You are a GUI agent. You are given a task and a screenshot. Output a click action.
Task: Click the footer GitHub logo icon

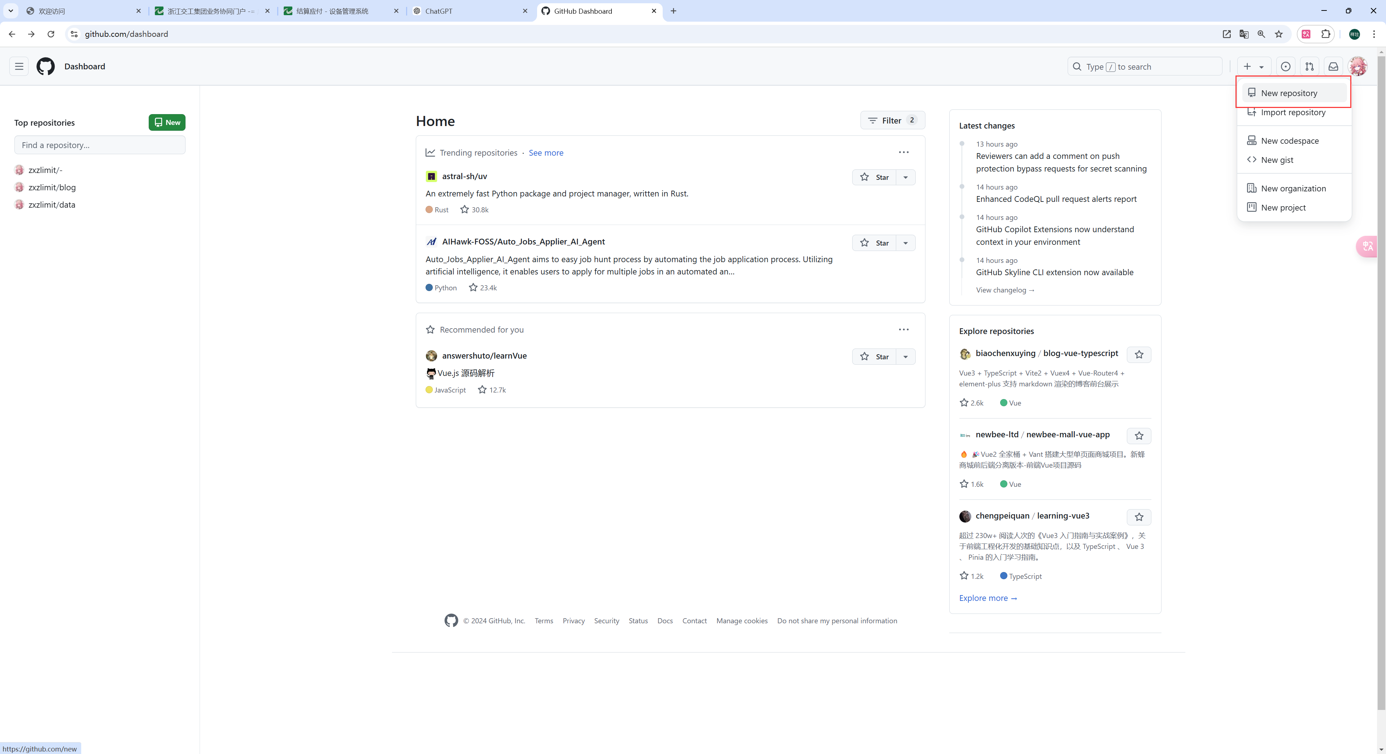pyautogui.click(x=452, y=620)
